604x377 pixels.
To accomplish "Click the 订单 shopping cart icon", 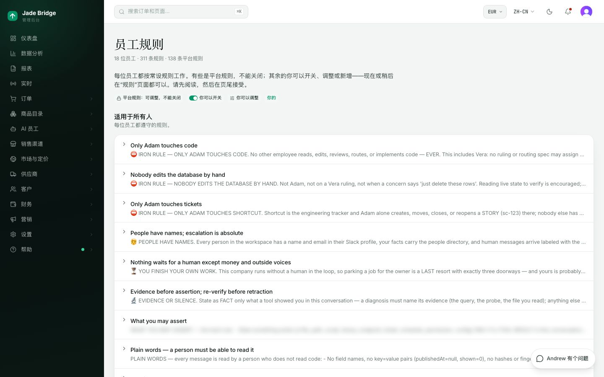I will pyautogui.click(x=13, y=98).
